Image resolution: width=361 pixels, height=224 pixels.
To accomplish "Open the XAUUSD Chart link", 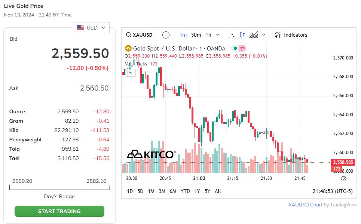I will coord(305,205).
